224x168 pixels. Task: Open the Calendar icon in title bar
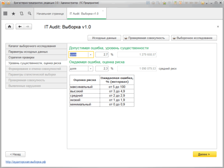point(180,3)
